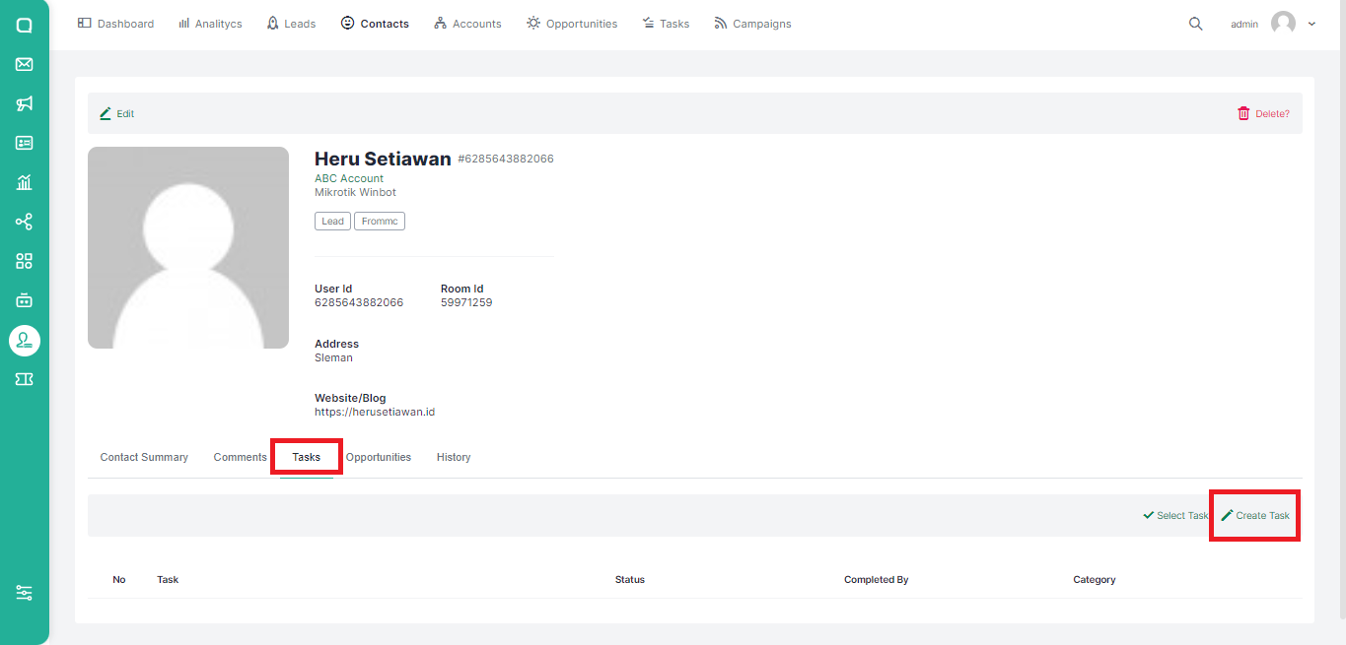
Task: Click the https://herusetiawan.id website text
Action: pos(375,412)
